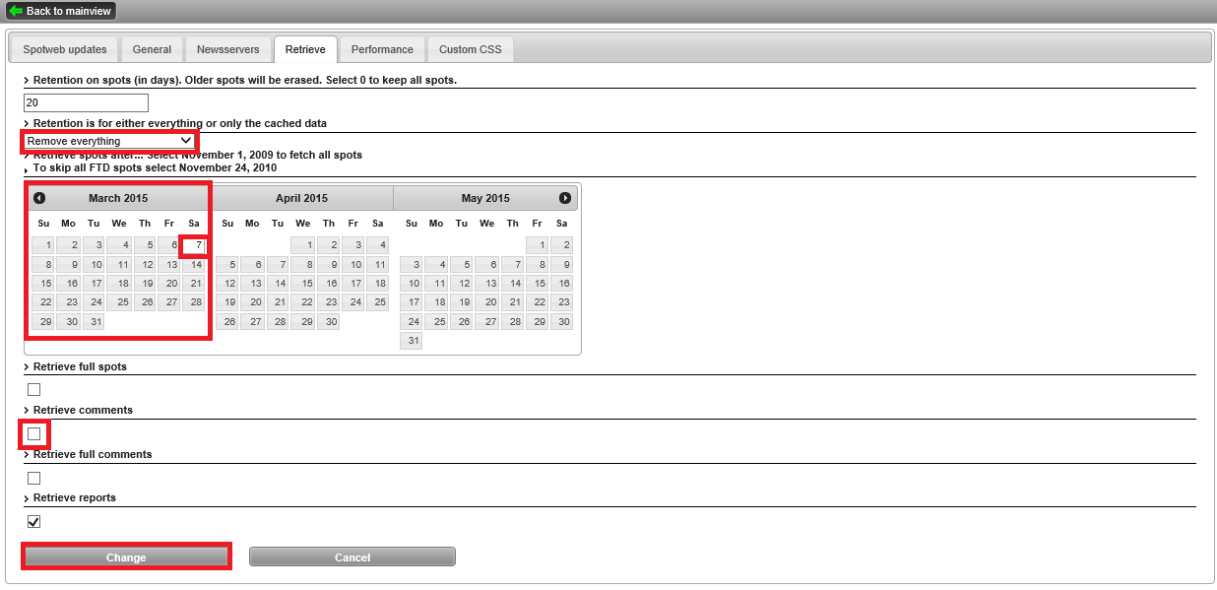This screenshot has height=590, width=1217.
Task: Collapse the Retrieve reports section arrow
Action: (27, 498)
